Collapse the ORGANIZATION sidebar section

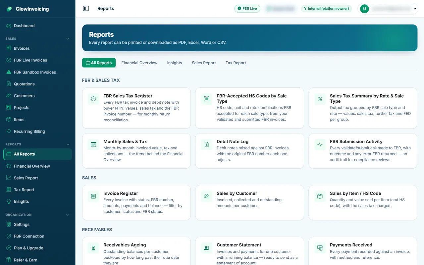(68, 215)
